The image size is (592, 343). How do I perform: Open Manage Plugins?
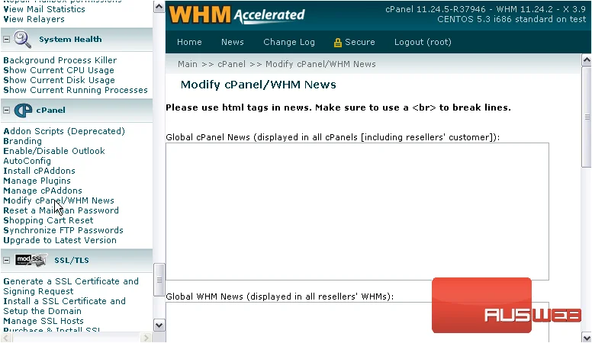coord(37,181)
